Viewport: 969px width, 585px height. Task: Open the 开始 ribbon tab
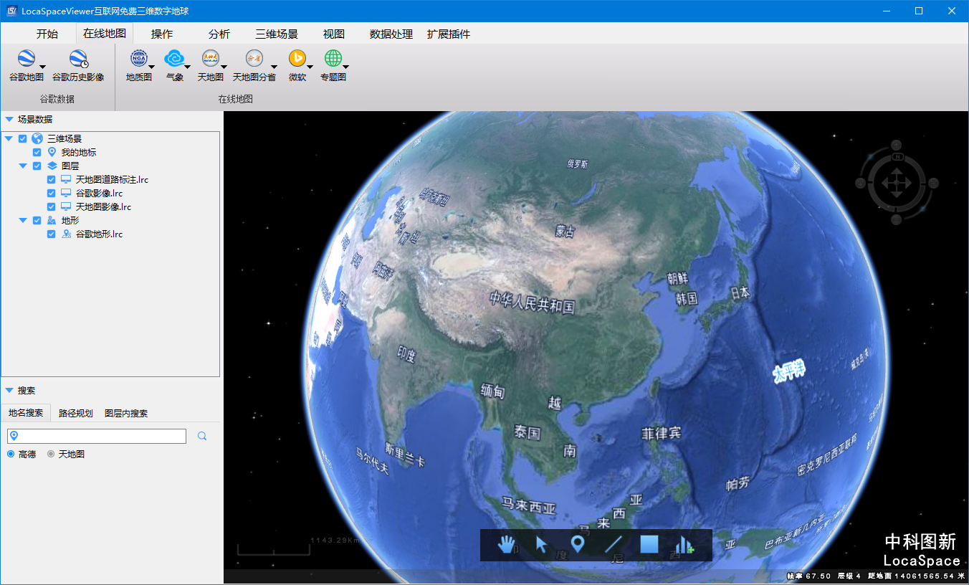[x=47, y=34]
